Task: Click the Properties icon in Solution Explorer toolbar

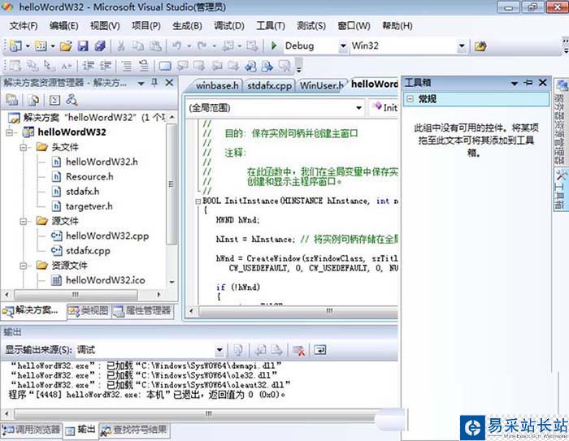Action: 11,100
